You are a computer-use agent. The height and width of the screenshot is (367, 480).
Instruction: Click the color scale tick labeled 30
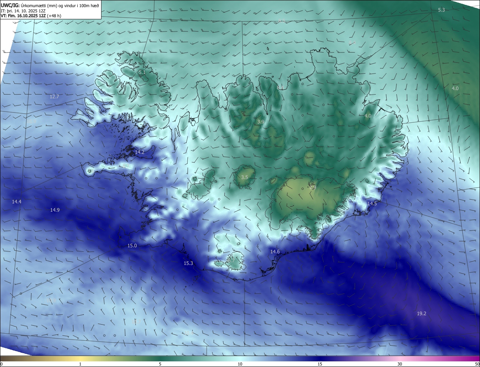click(400, 364)
